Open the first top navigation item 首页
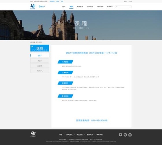 point(64,7)
